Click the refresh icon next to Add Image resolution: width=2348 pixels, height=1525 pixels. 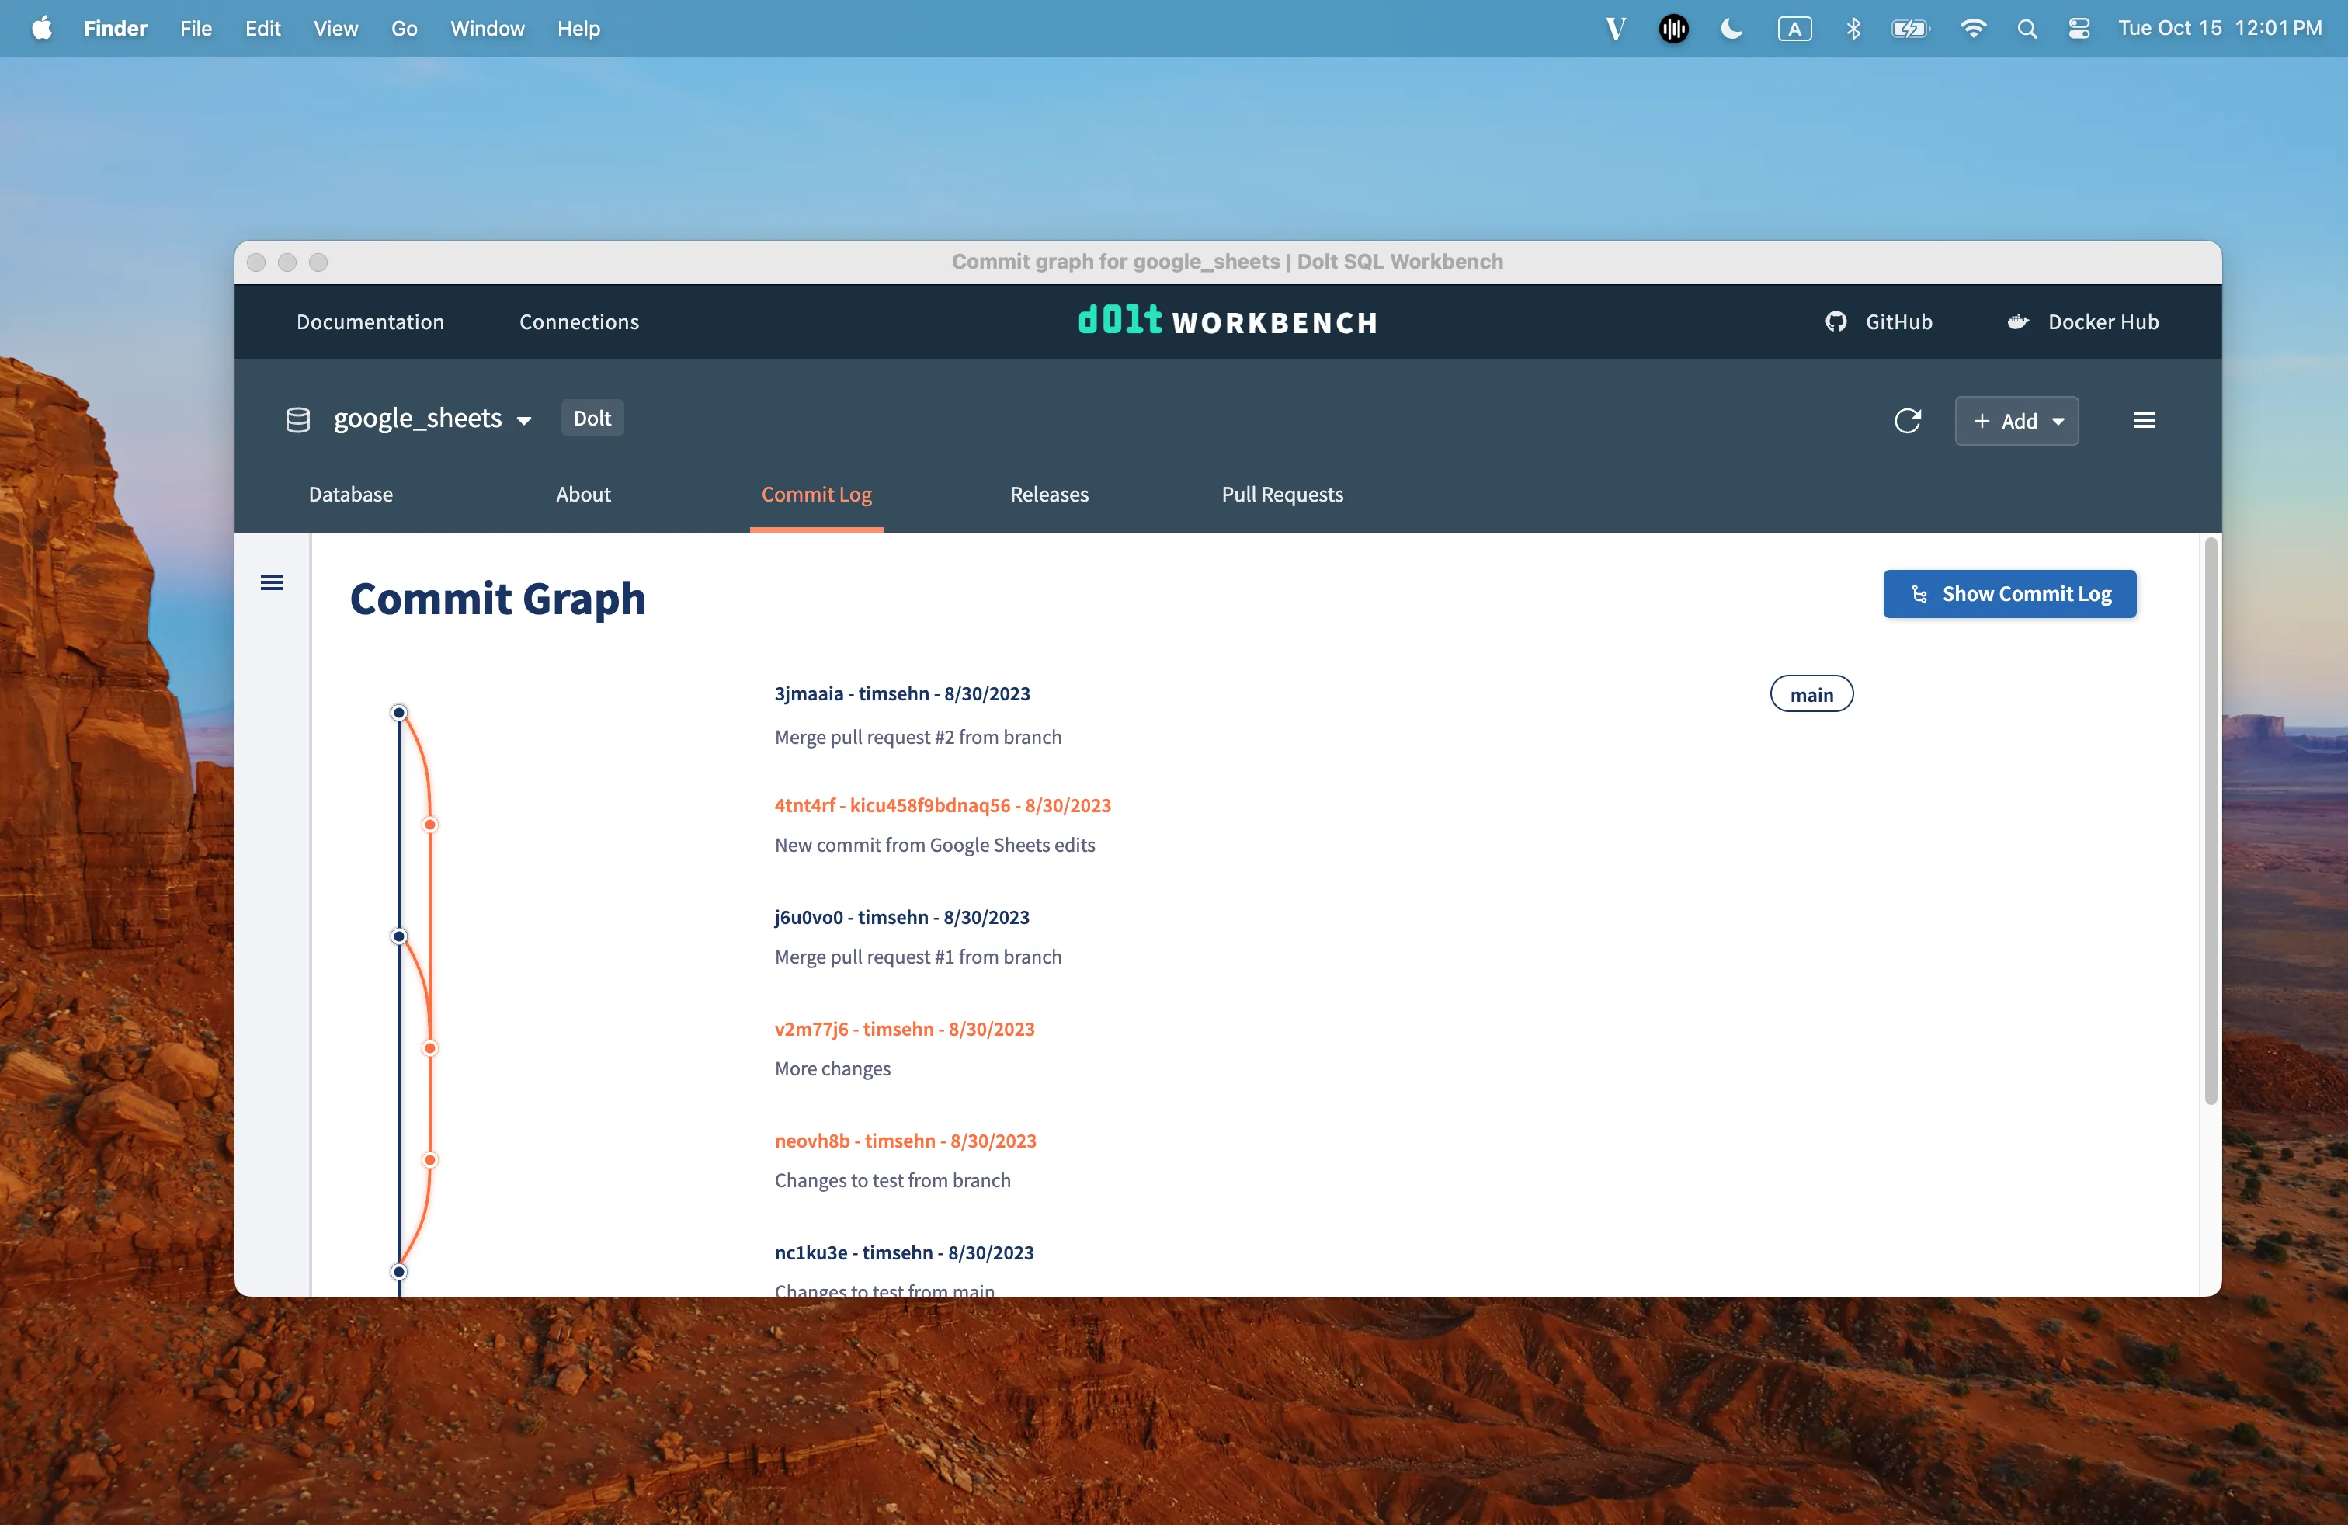tap(1907, 420)
